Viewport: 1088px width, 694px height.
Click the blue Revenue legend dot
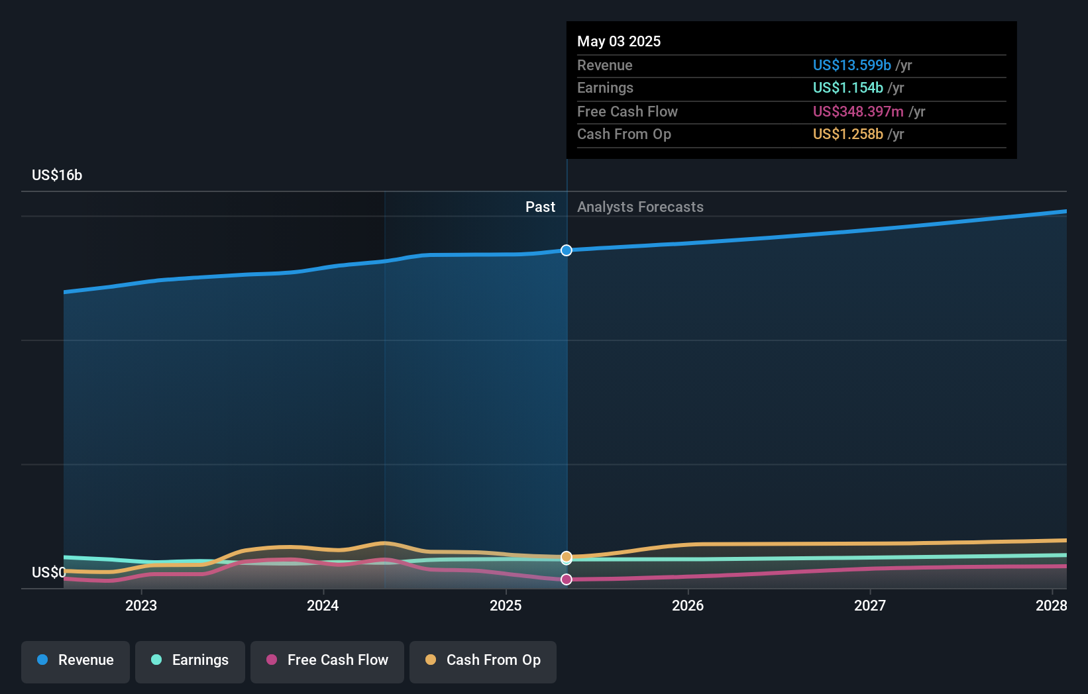pyautogui.click(x=42, y=660)
